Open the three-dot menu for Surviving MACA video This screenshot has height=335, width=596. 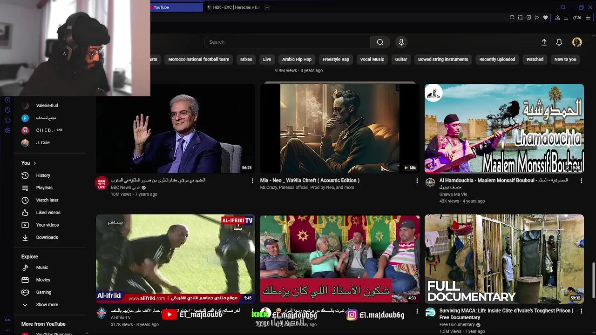click(581, 311)
